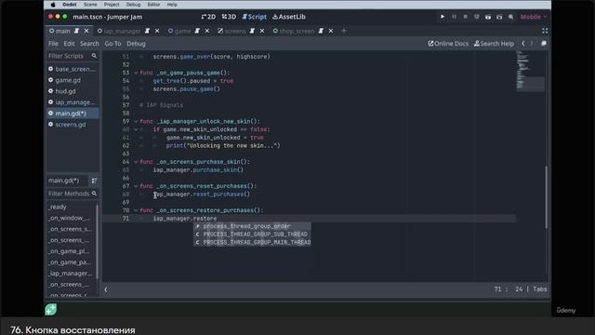
Task: Choose PROCESS_THREAD_GROUP_MAIN_THREAD suggestion
Action: pyautogui.click(x=252, y=242)
